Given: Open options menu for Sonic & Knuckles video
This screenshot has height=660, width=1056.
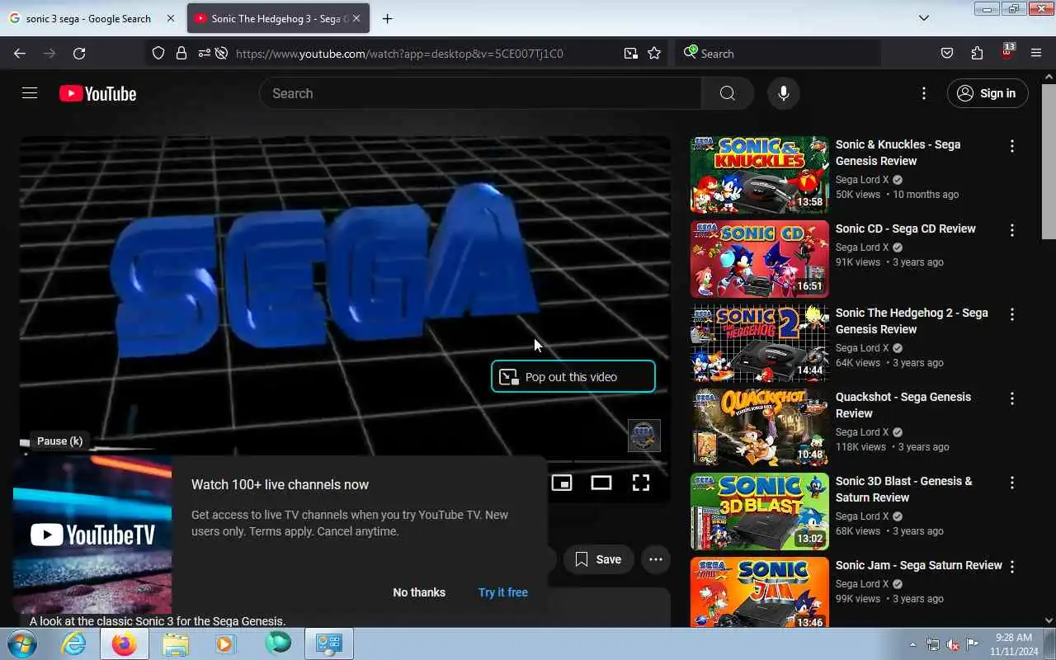Looking at the screenshot, I should tap(1012, 146).
